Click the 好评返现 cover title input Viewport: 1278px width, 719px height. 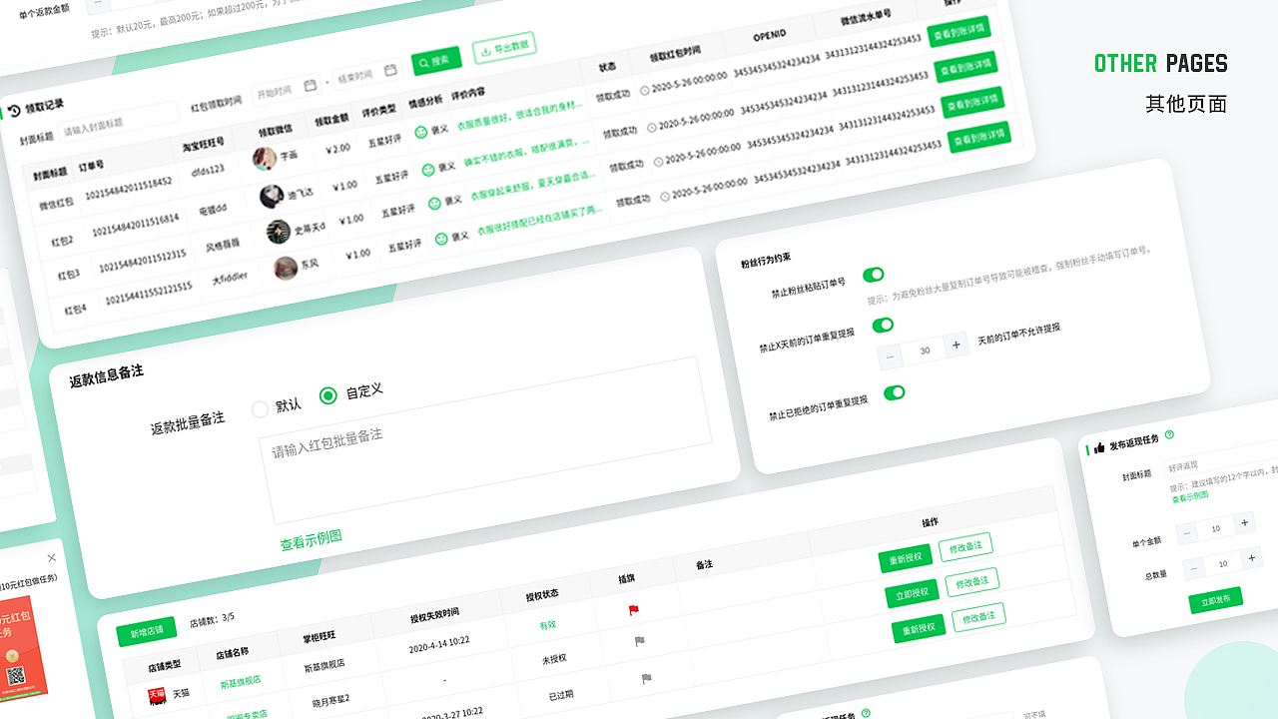1222,455
